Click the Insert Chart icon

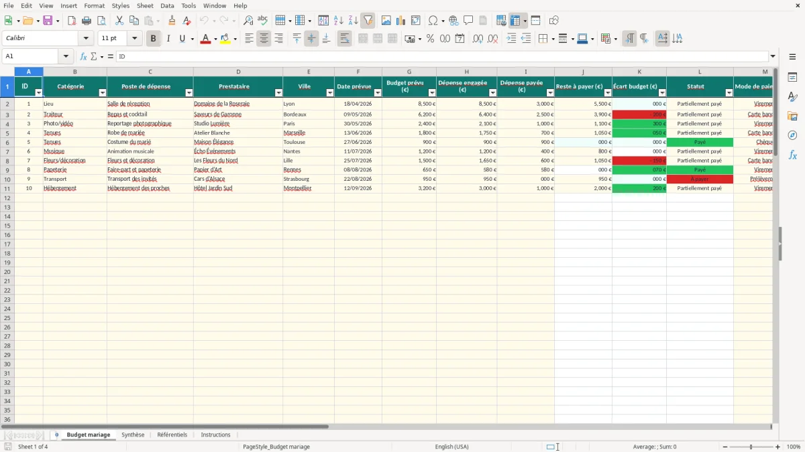[x=401, y=21]
